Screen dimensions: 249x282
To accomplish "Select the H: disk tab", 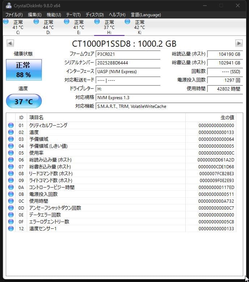I will coord(109,27).
